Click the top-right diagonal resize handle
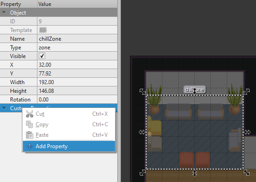The height and width of the screenshot is (182, 256). [x=247, y=91]
